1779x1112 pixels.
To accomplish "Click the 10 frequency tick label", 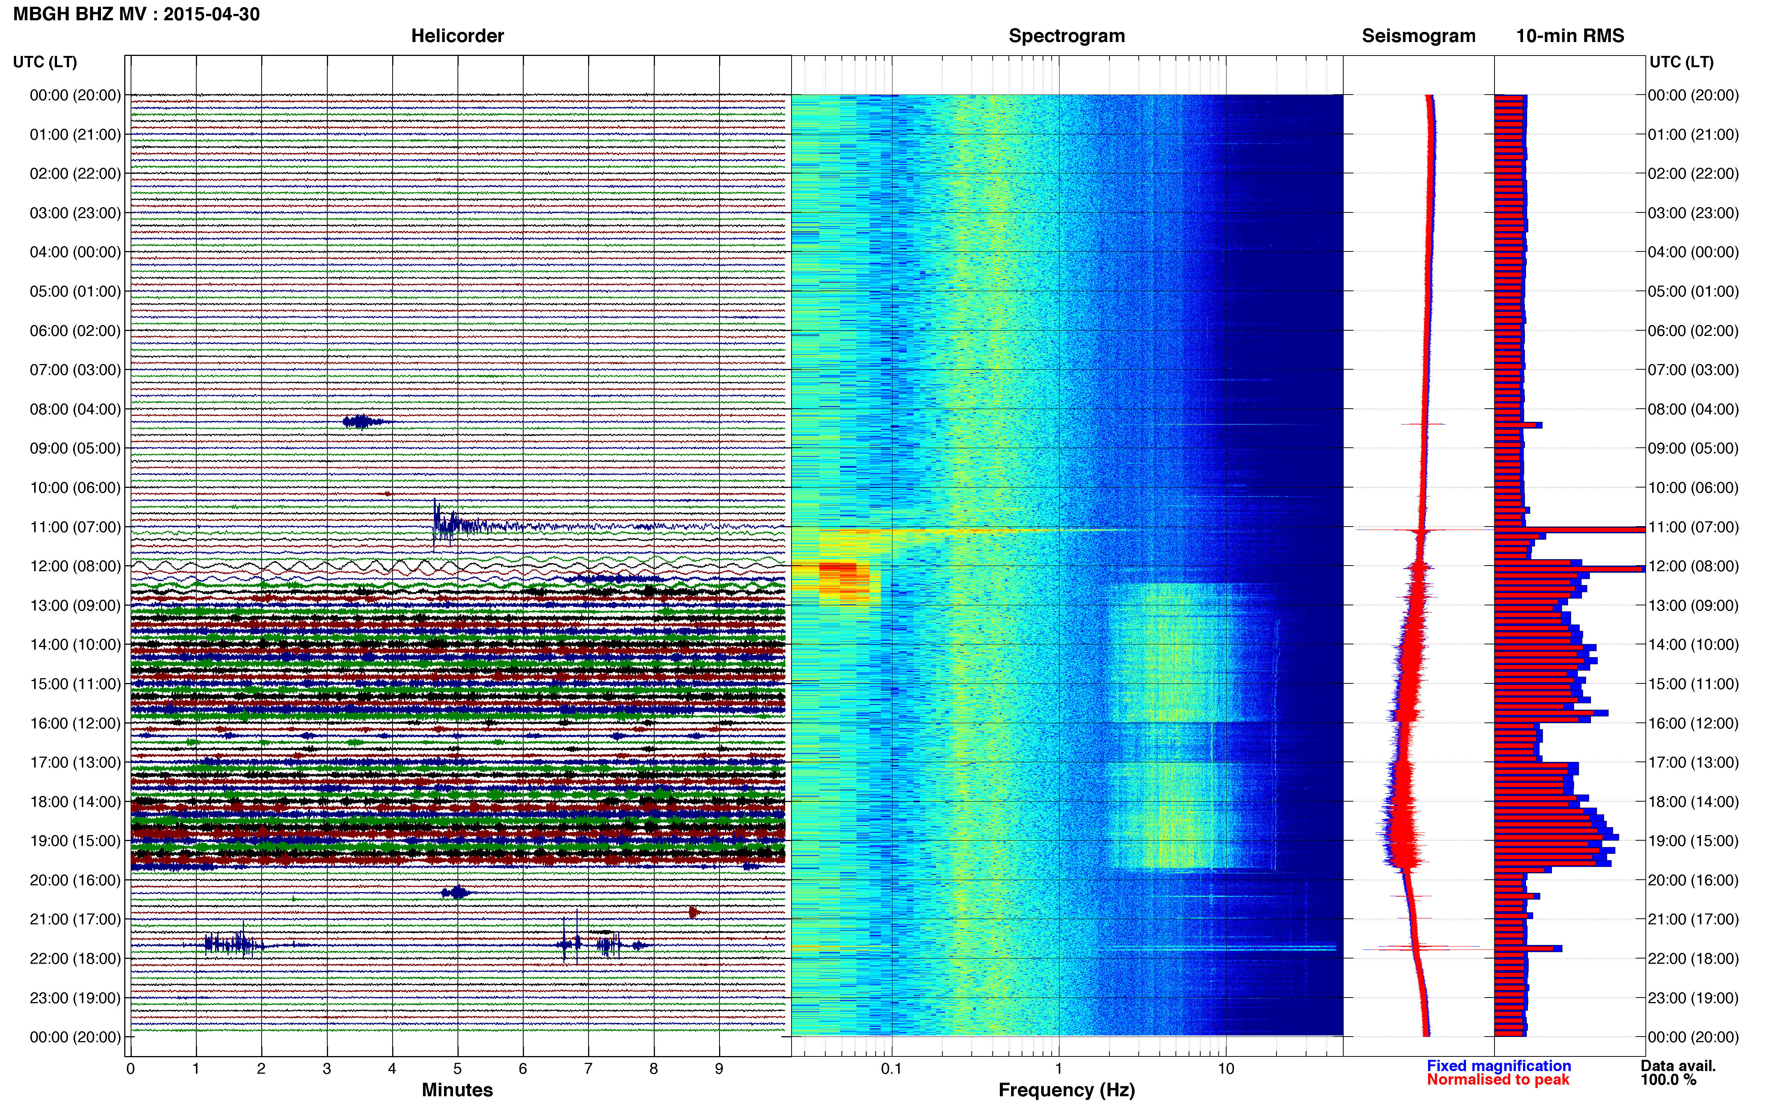I will (1226, 1068).
